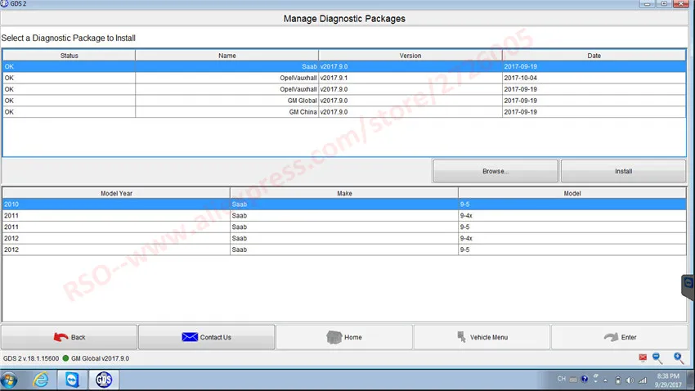Screen dimensions: 695x391
Task: Click GM Global v2017.9.0 status bar text
Action: [101, 358]
